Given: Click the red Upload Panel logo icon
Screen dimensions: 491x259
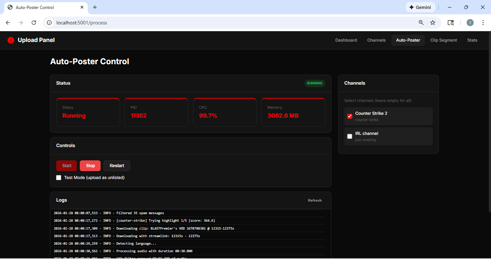Looking at the screenshot, I should click(11, 40).
